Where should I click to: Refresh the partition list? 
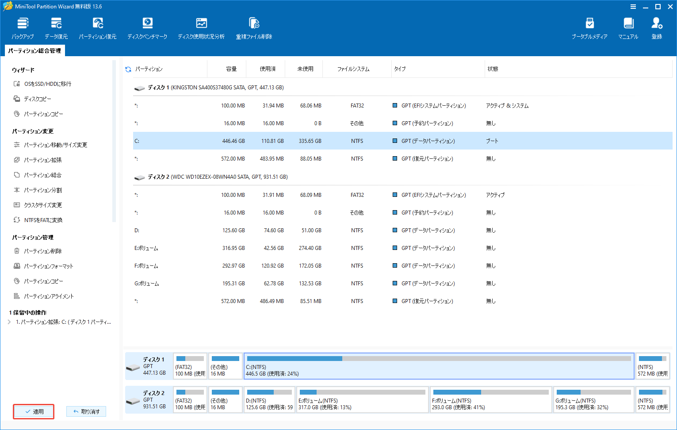[x=128, y=69]
